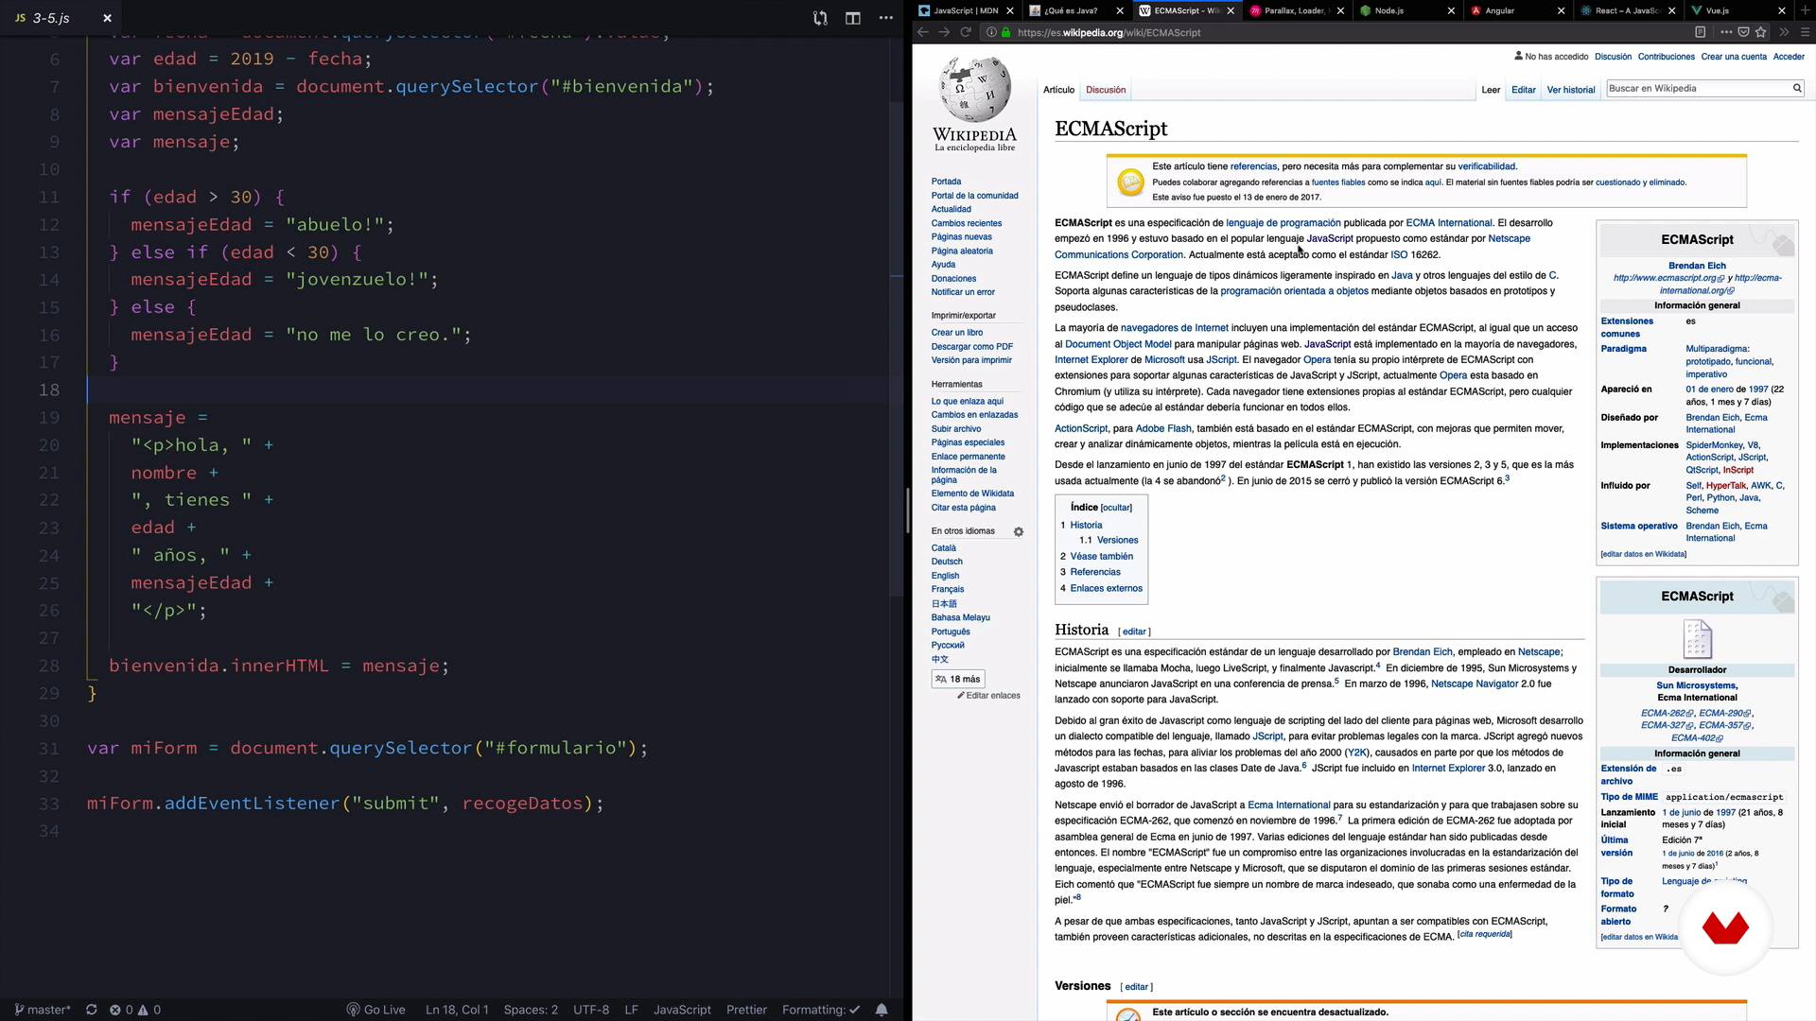
Task: Toggle the Formatting checkmark status item
Action: pyautogui.click(x=821, y=1010)
